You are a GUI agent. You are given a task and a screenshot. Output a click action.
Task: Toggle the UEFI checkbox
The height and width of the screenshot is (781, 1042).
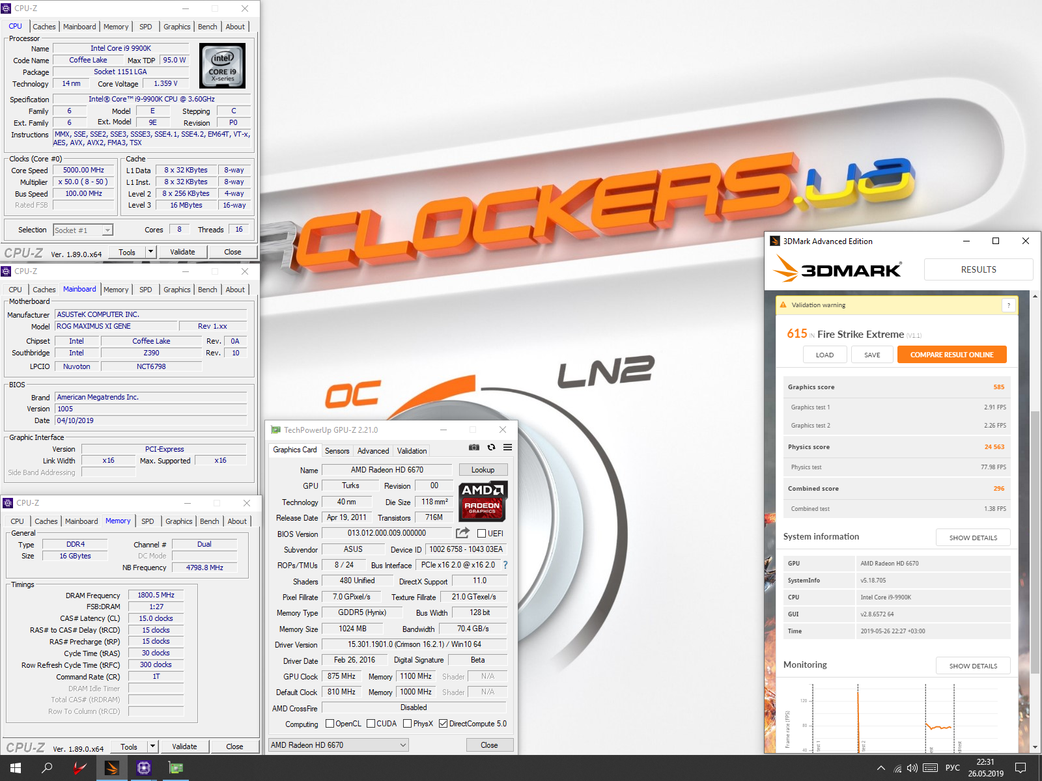[x=481, y=534]
